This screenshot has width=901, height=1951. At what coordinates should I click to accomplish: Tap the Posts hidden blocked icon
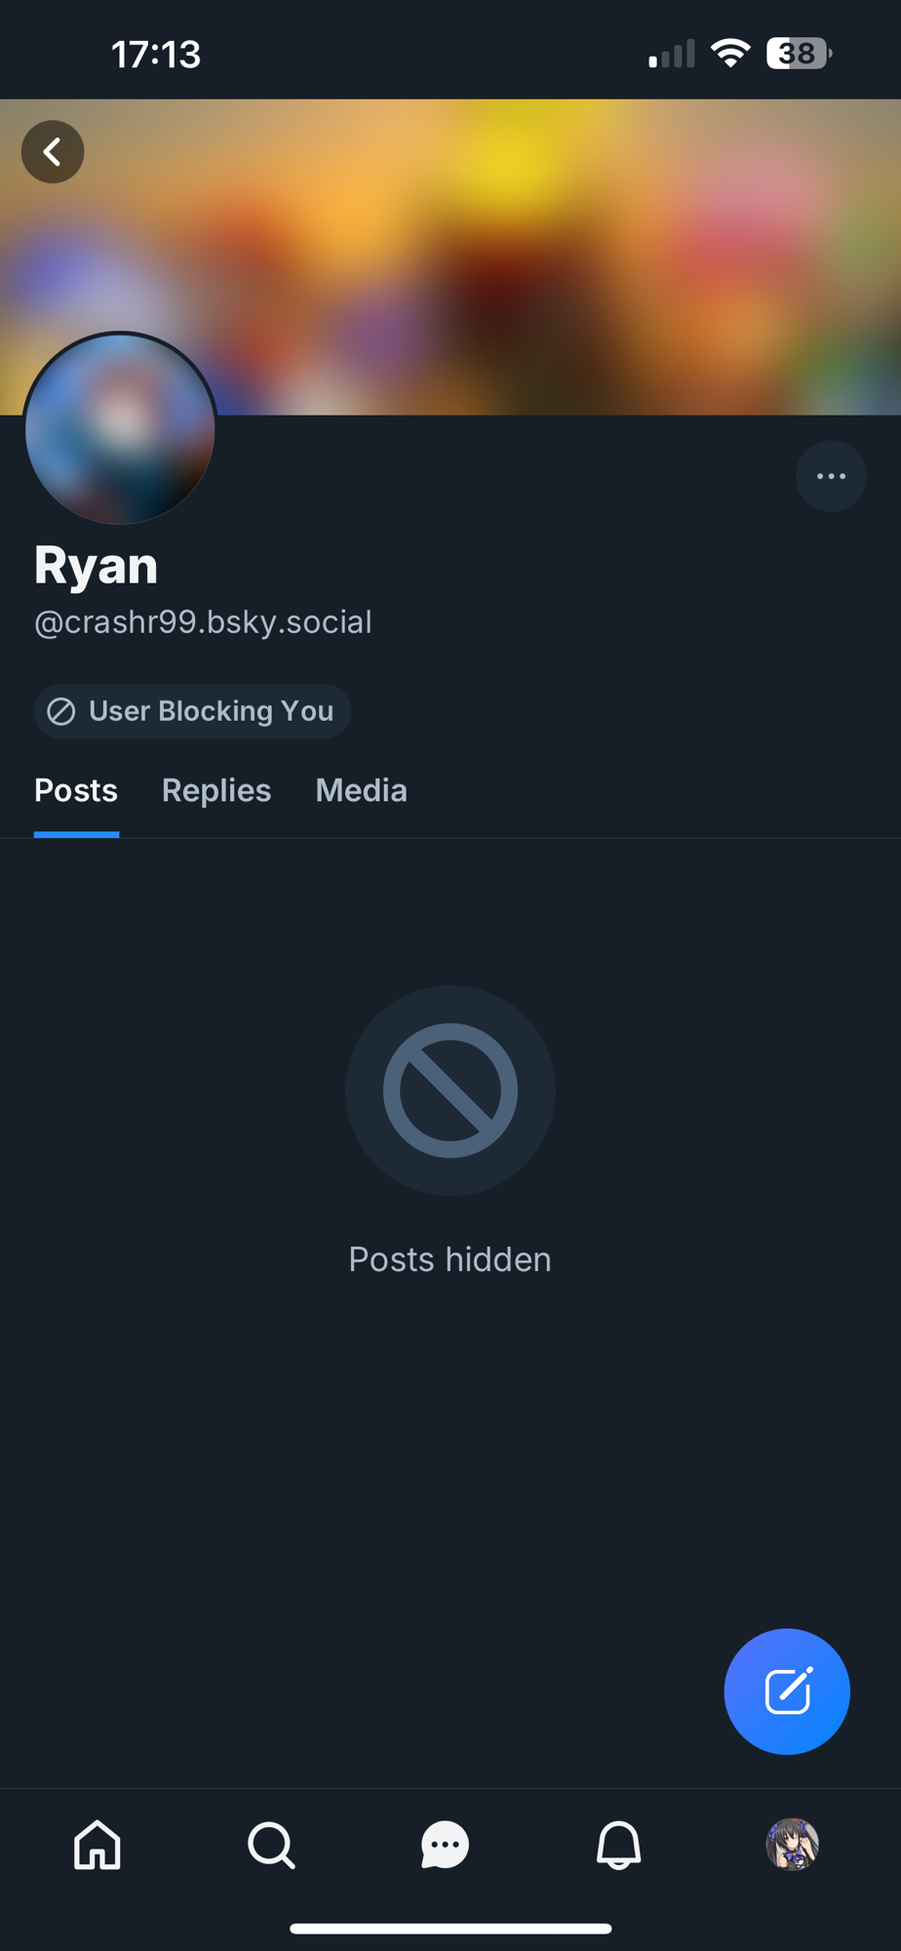click(x=450, y=1091)
